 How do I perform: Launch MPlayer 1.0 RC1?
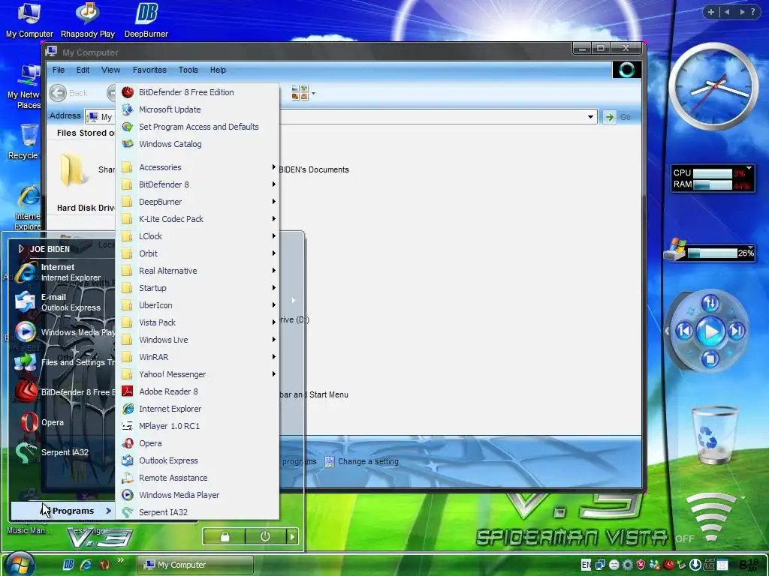coord(198,426)
